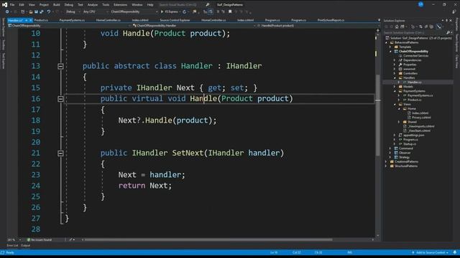The height and width of the screenshot is (258, 460).
Task: Click the bookmark toolbar icon
Action: [x=230, y=11]
